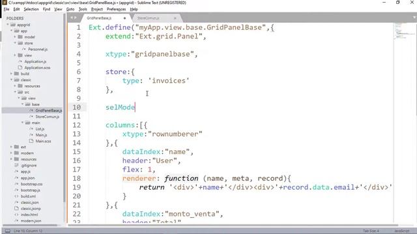
Task: Expand the ext folder arrow
Action: click(12, 147)
